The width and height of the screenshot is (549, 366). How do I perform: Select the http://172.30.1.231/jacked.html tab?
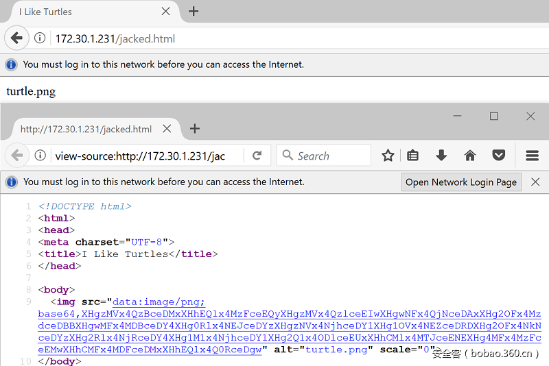pos(86,129)
